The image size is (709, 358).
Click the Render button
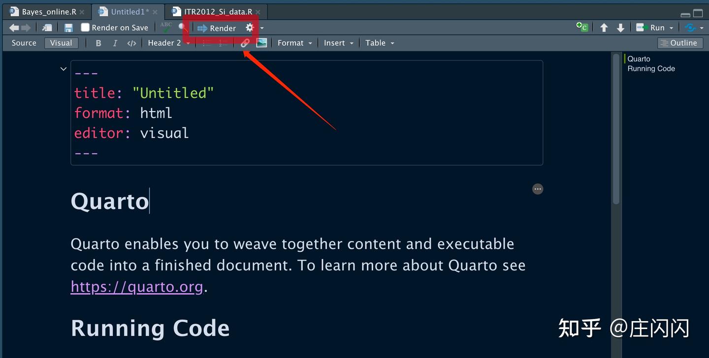tap(217, 28)
